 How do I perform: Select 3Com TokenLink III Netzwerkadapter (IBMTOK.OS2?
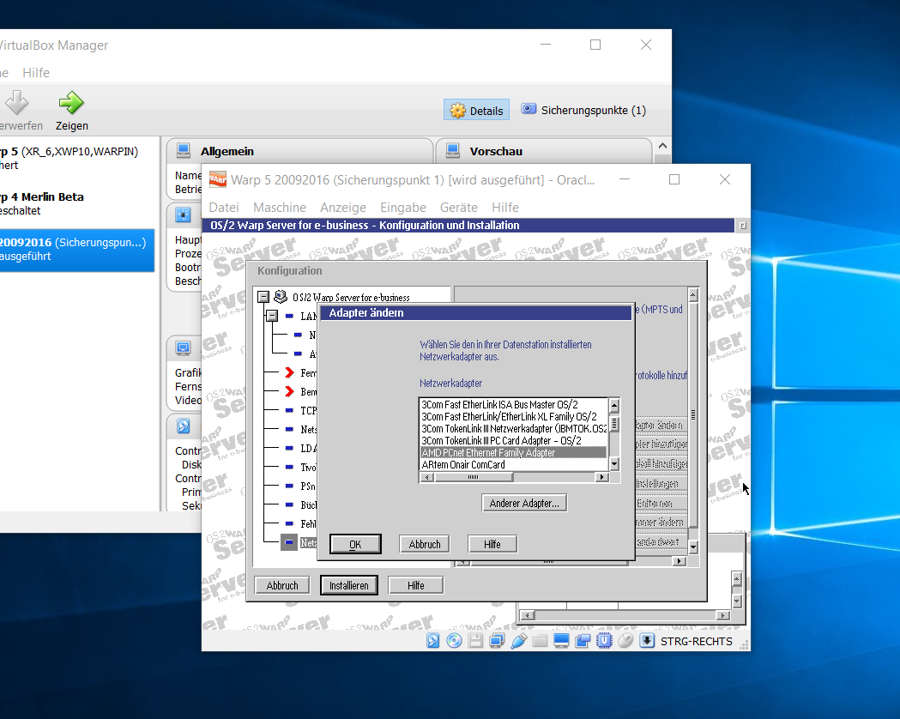pyautogui.click(x=514, y=429)
